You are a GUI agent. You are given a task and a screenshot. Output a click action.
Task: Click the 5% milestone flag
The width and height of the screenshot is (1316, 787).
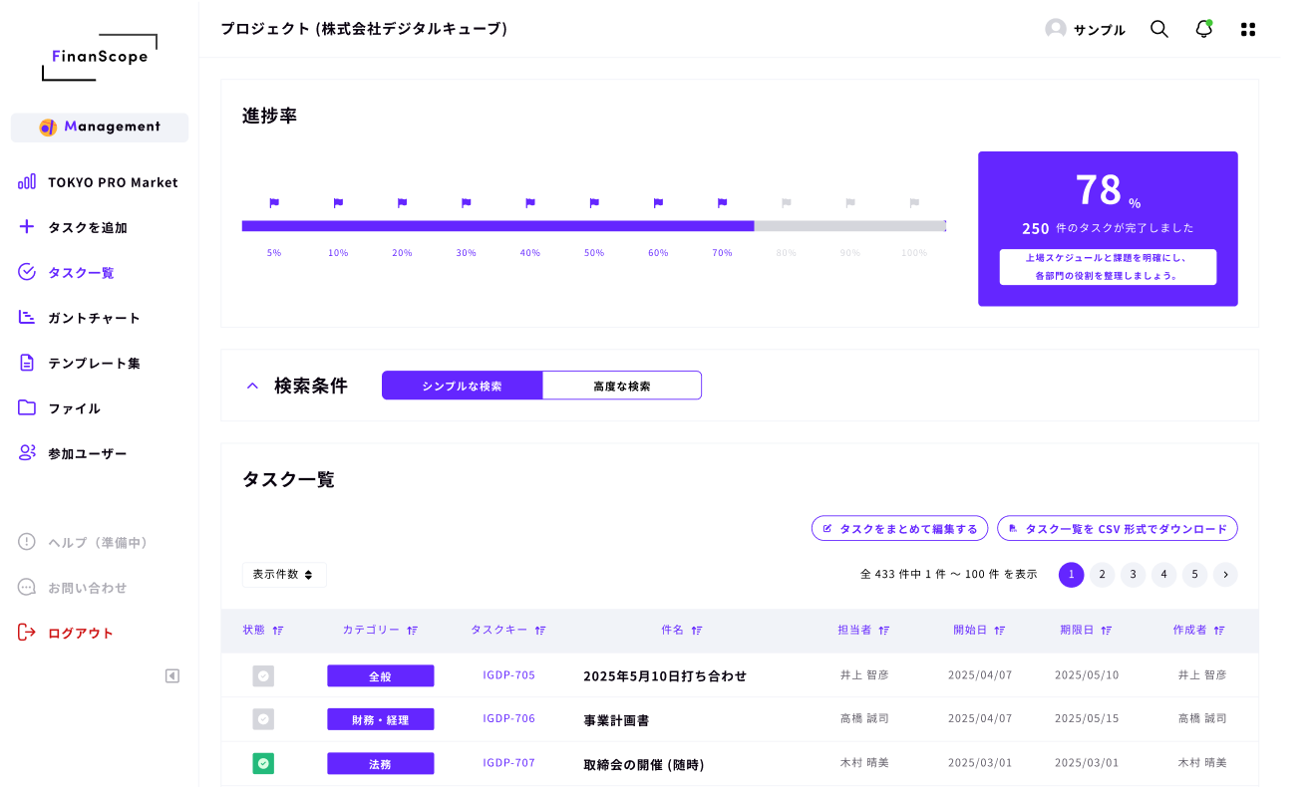tap(274, 202)
